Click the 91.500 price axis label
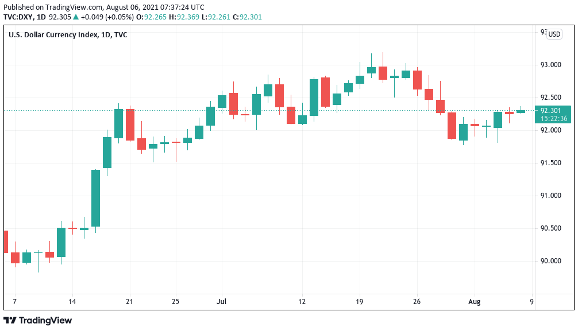Screen dimensions: 578x331 (552, 163)
